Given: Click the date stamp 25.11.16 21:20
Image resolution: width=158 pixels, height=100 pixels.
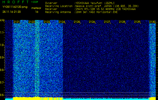Looking at the screenshot, I should click(x=12, y=12).
